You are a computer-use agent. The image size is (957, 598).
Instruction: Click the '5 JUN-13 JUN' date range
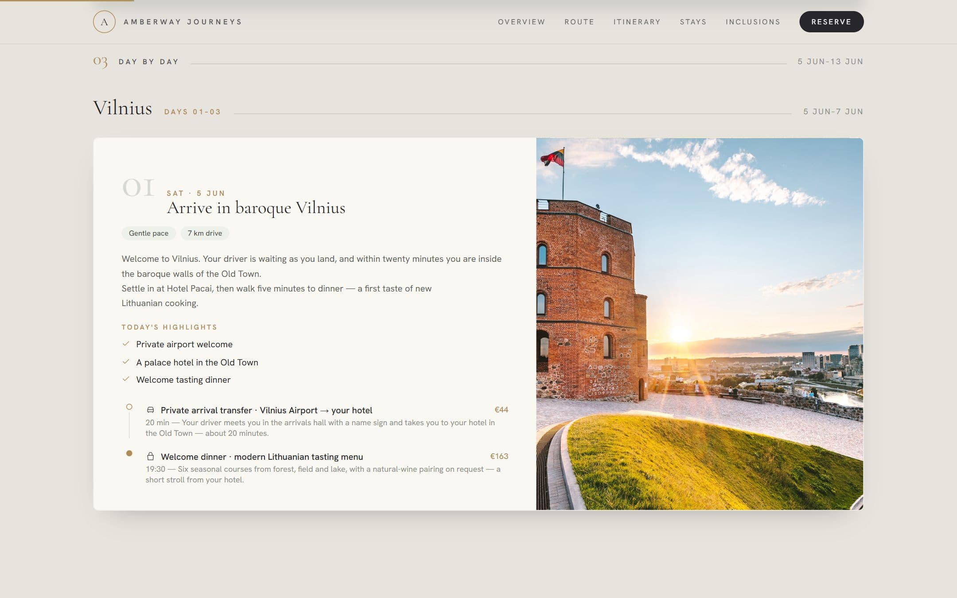click(x=830, y=62)
